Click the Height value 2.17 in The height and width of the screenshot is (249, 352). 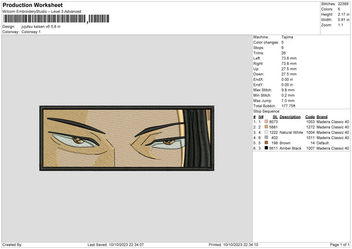[343, 14]
